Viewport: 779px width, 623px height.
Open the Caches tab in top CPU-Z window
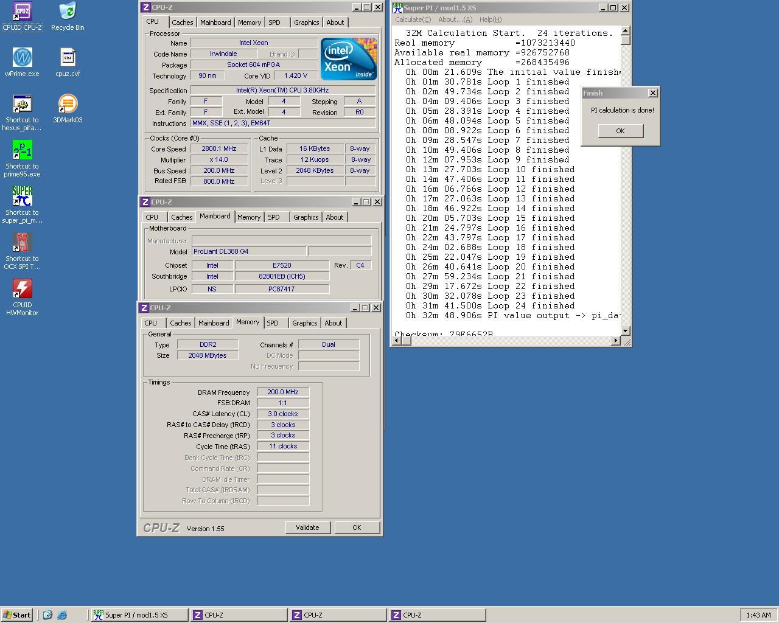(182, 23)
